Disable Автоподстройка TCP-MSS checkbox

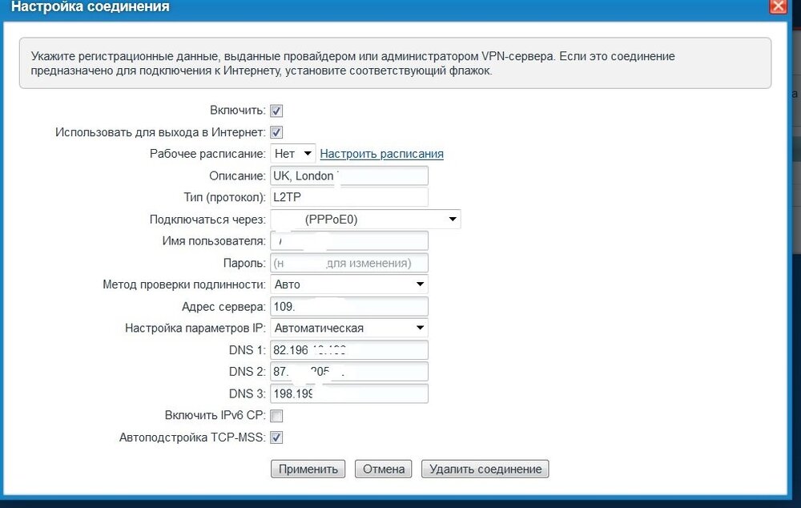[276, 437]
